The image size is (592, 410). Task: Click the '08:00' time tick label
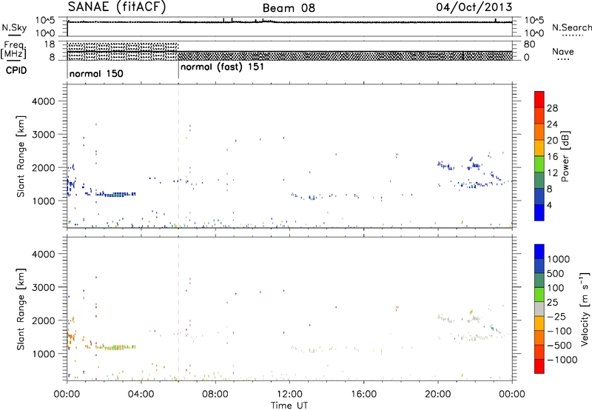coord(215,394)
